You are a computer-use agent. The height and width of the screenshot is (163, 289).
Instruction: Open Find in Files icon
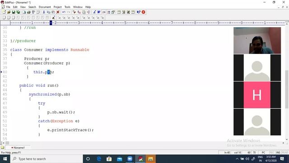84,12
